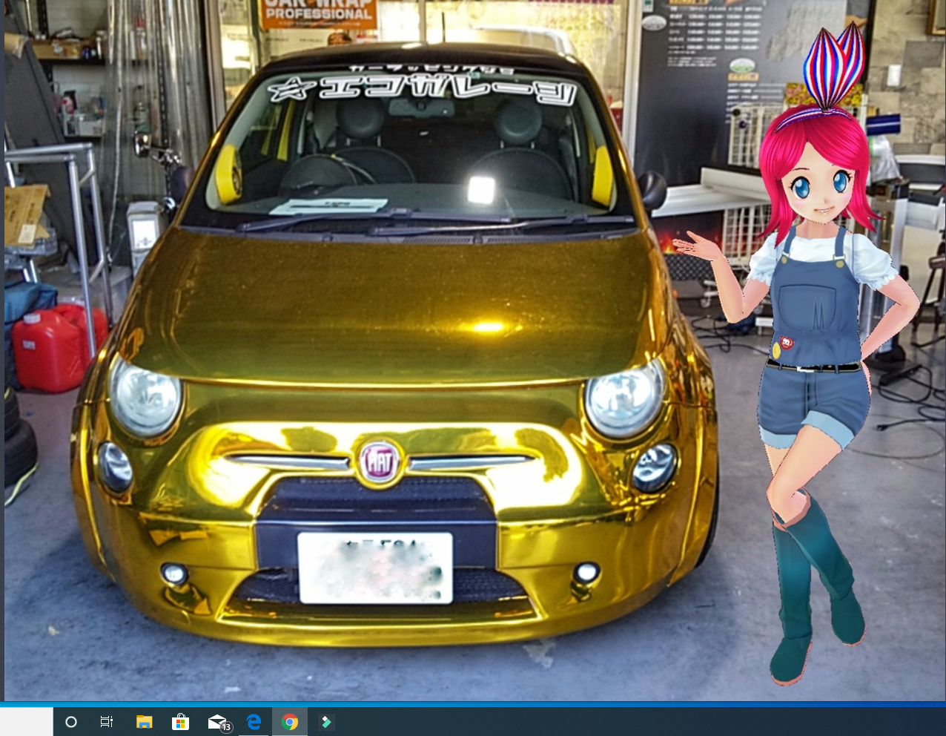The width and height of the screenshot is (946, 736).
Task: Launch File Explorer from the taskbar
Action: tap(144, 721)
